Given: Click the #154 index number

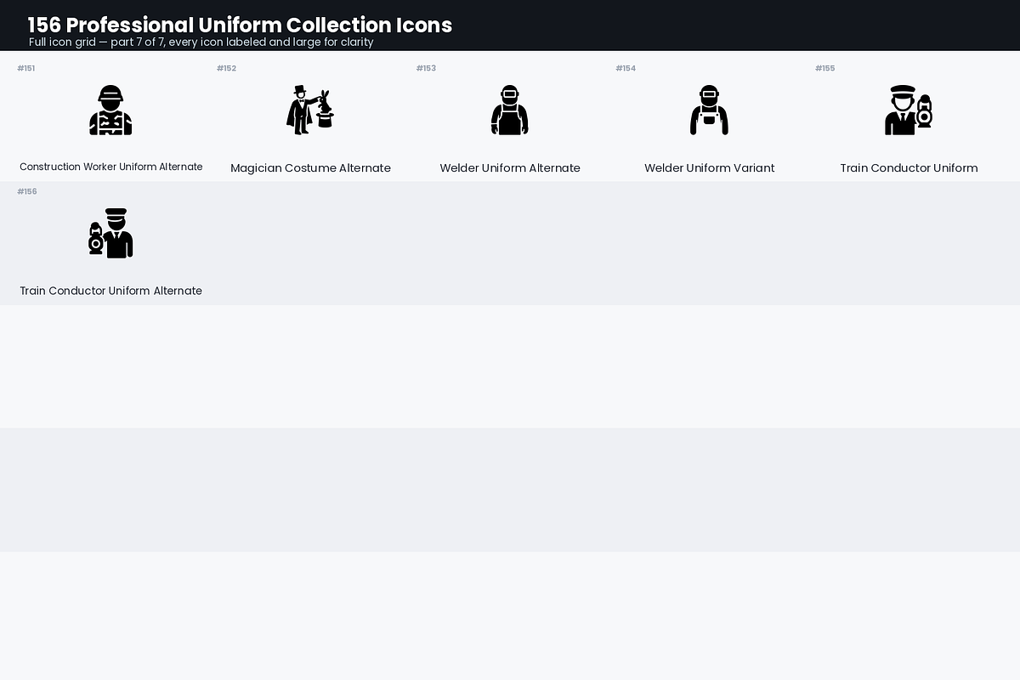Looking at the screenshot, I should point(626,68).
